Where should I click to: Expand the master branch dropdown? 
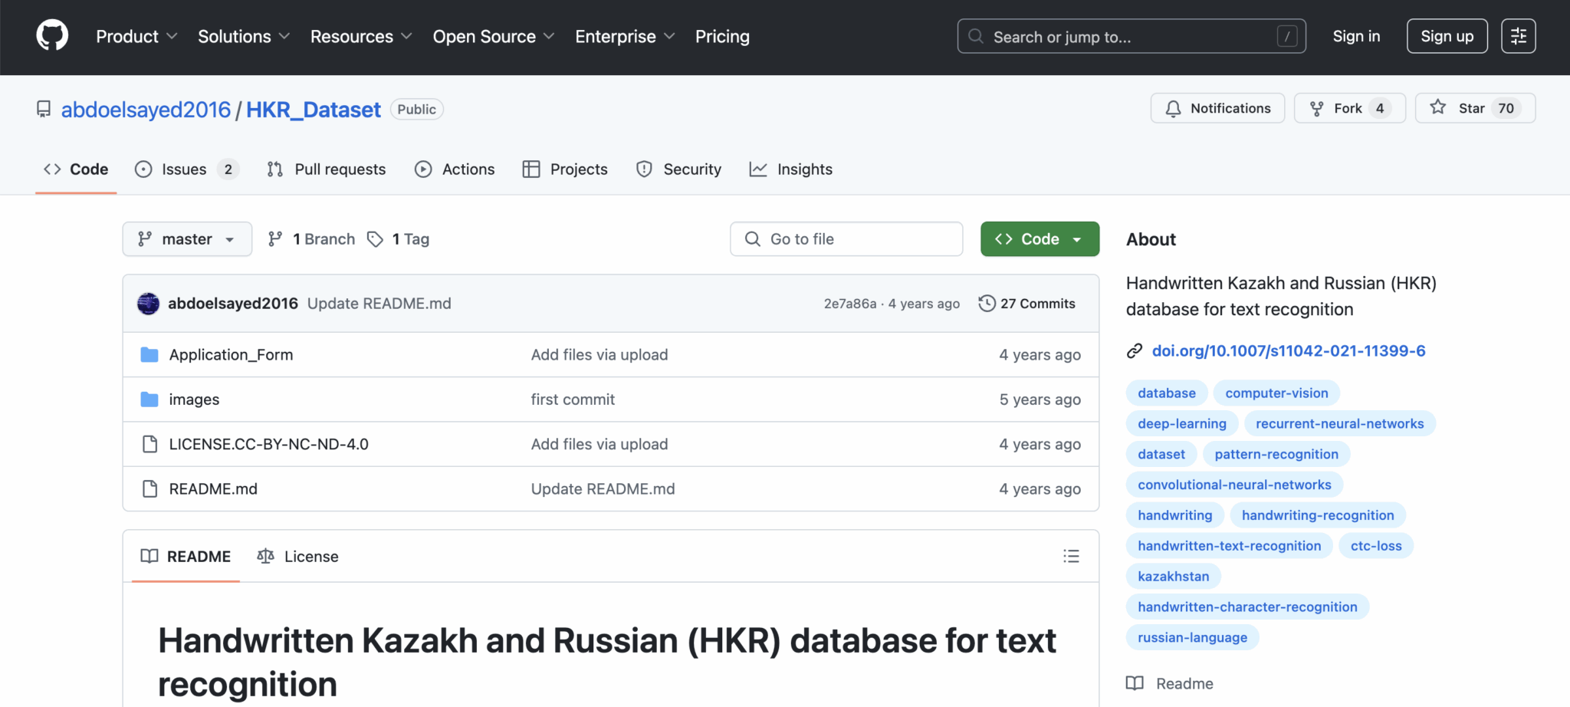(187, 239)
